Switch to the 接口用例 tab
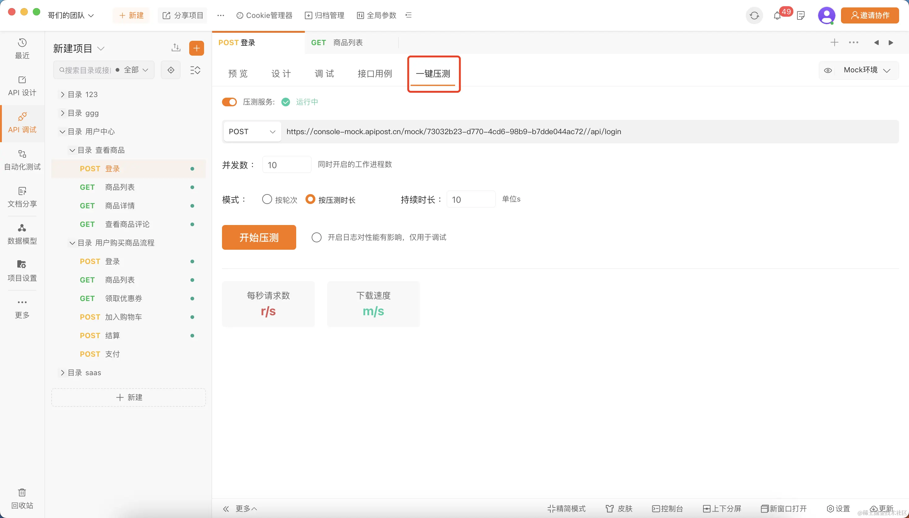The height and width of the screenshot is (518, 909). pyautogui.click(x=374, y=74)
